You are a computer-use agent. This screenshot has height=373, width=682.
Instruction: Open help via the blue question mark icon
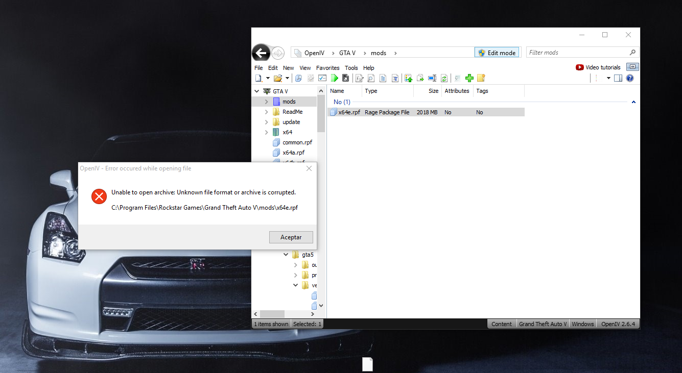point(630,78)
